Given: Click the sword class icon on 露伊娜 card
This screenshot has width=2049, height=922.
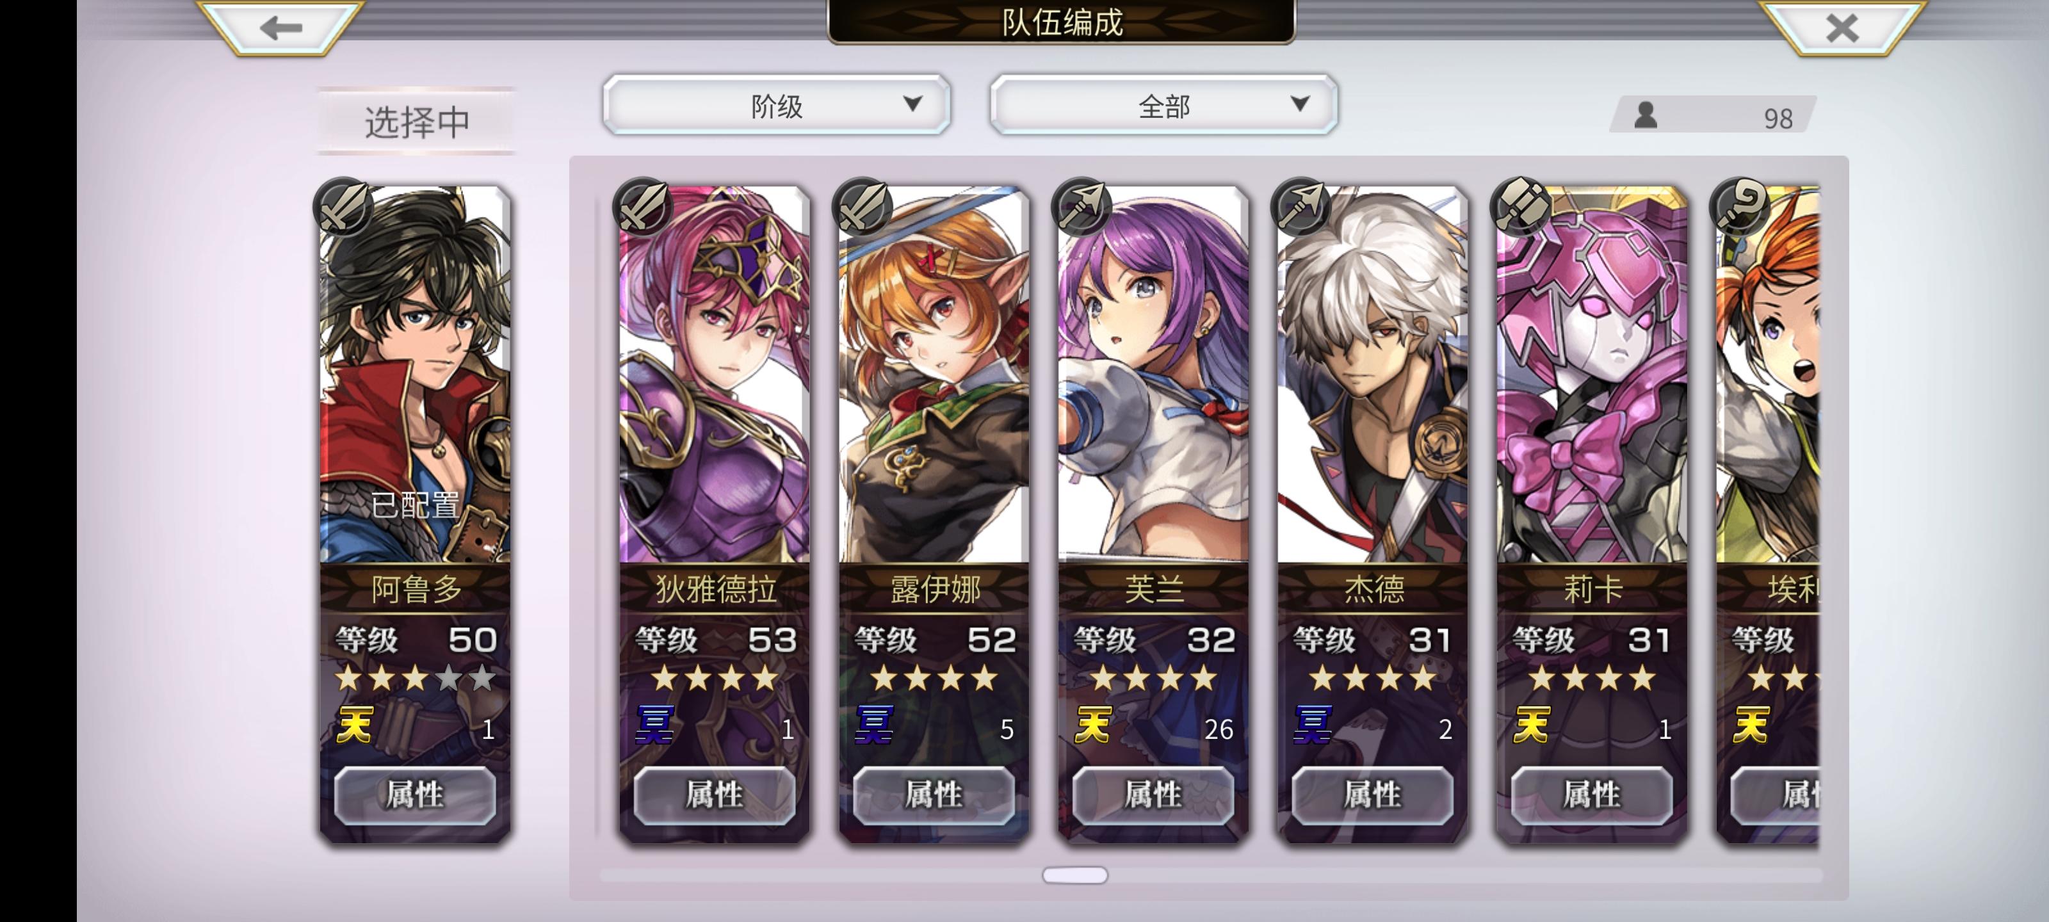Looking at the screenshot, I should point(863,207).
